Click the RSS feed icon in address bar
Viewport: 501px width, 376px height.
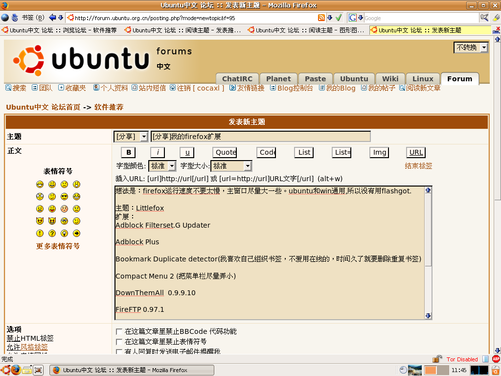(x=321, y=18)
